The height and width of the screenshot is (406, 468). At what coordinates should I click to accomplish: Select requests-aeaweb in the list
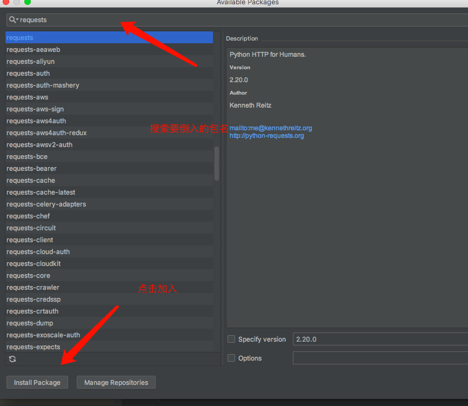tap(109, 50)
